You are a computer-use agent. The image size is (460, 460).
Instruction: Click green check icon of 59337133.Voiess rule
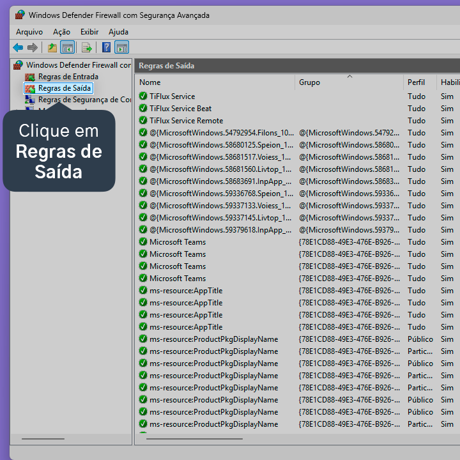[x=143, y=205]
